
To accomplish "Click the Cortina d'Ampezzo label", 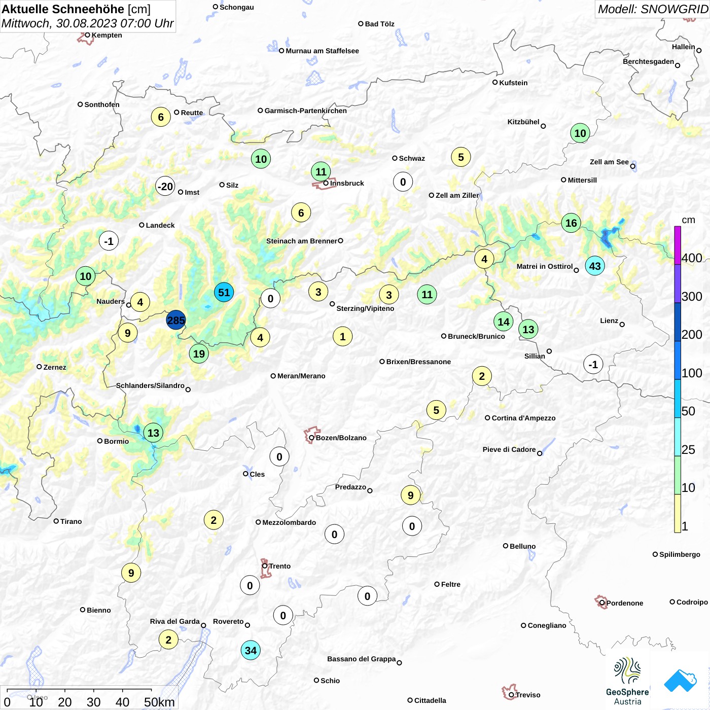I will [523, 418].
